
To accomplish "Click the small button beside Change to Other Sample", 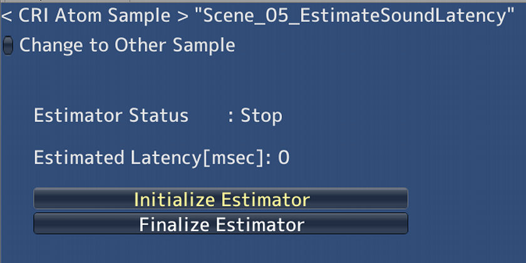I will pyautogui.click(x=8, y=46).
